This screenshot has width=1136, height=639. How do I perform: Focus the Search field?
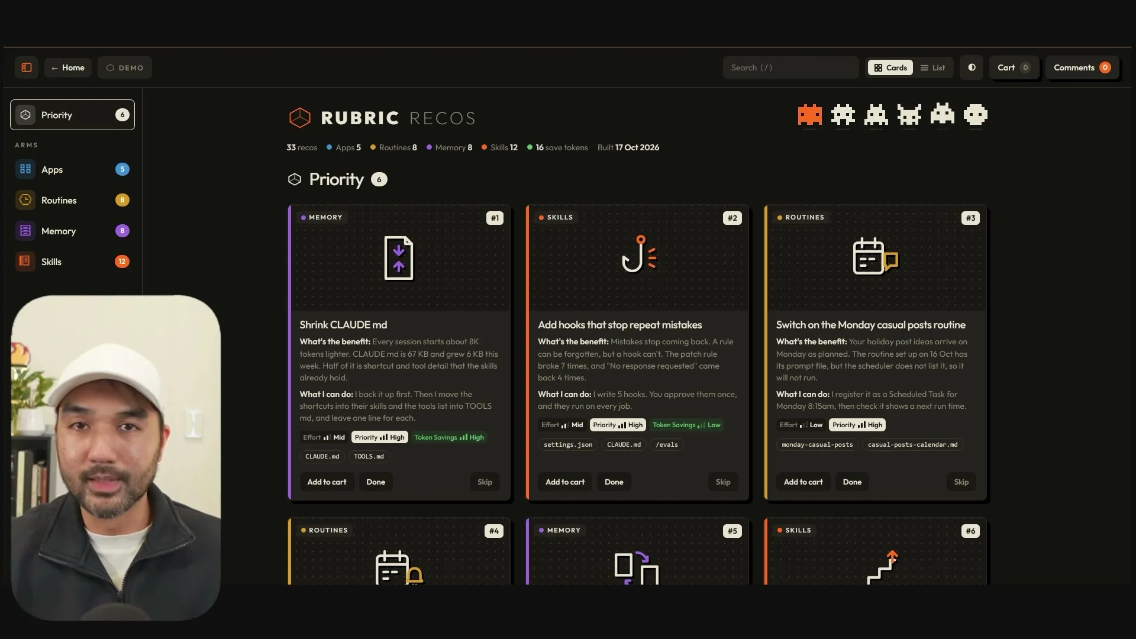790,67
